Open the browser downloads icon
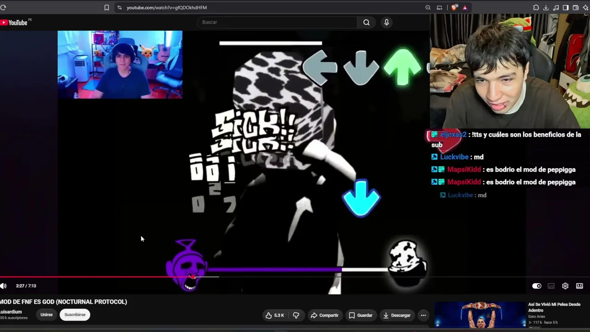The width and height of the screenshot is (590, 332). (x=546, y=7)
